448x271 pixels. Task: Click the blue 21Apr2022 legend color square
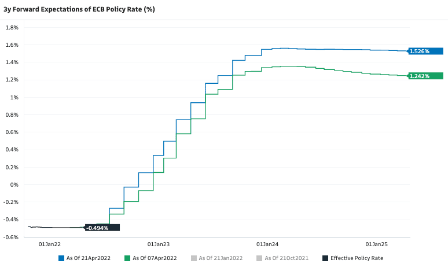click(x=61, y=258)
